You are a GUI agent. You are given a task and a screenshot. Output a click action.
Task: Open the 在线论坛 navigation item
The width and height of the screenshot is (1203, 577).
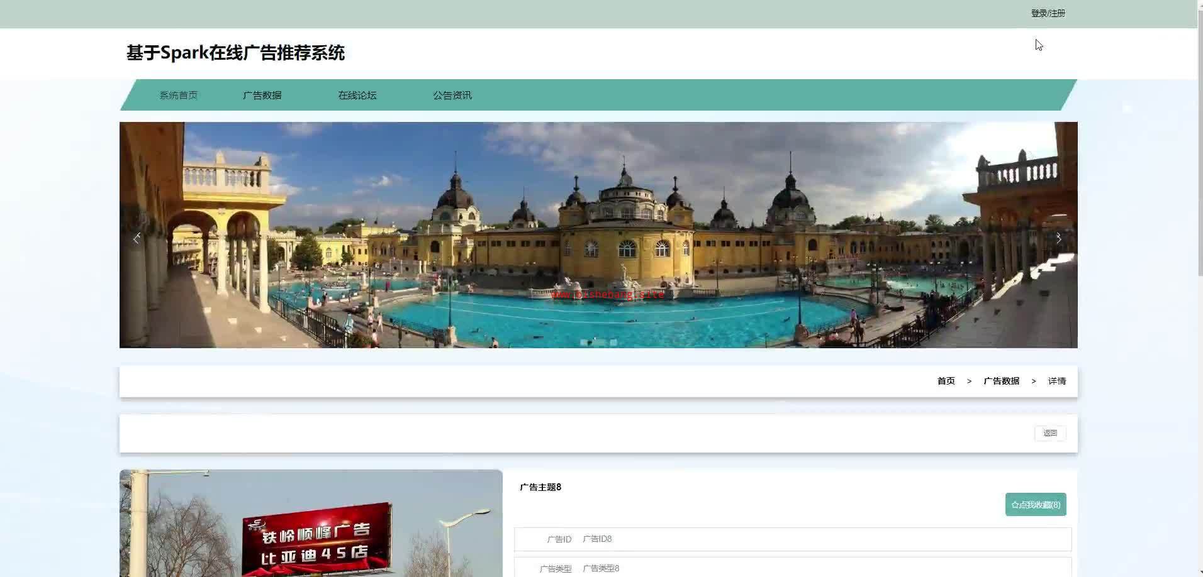click(x=357, y=96)
